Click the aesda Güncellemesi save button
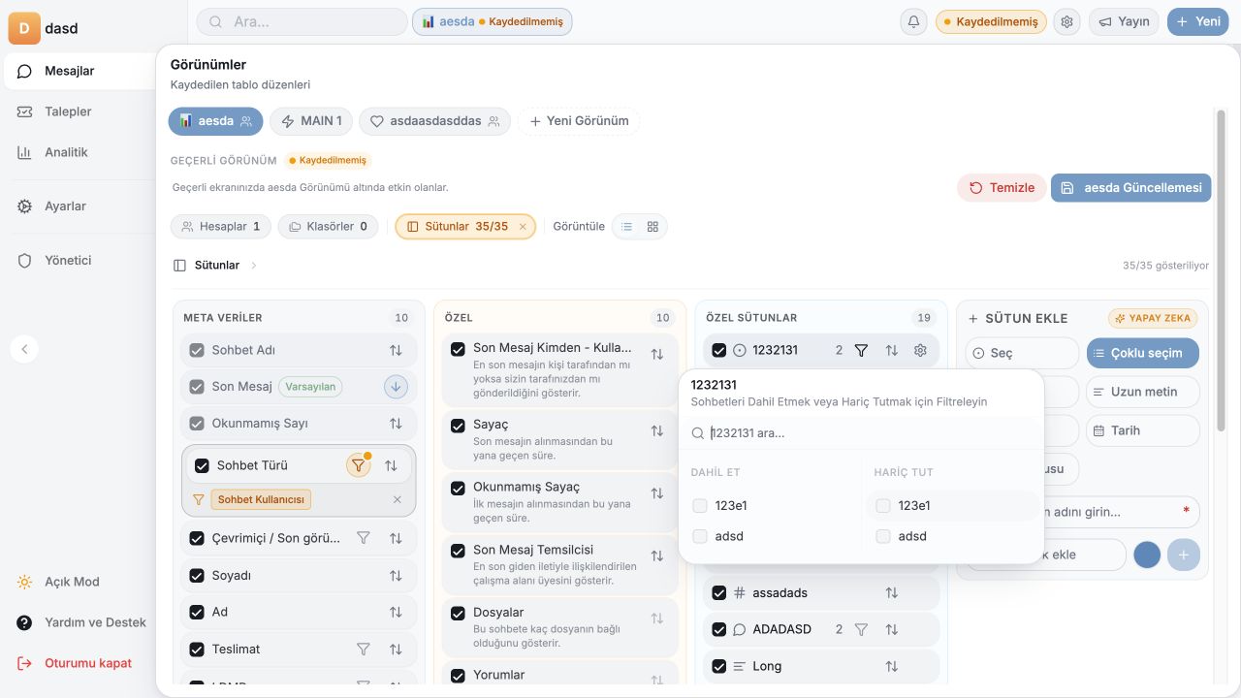 pos(1131,188)
